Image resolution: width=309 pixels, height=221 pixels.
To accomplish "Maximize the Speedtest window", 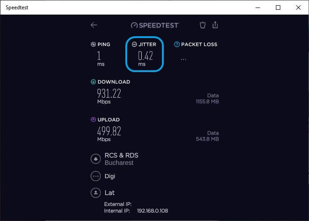I will pyautogui.click(x=278, y=8).
